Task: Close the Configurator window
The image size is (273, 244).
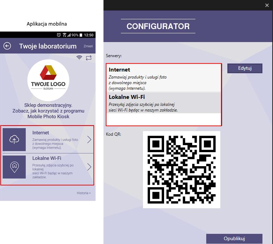Action: 267,5
